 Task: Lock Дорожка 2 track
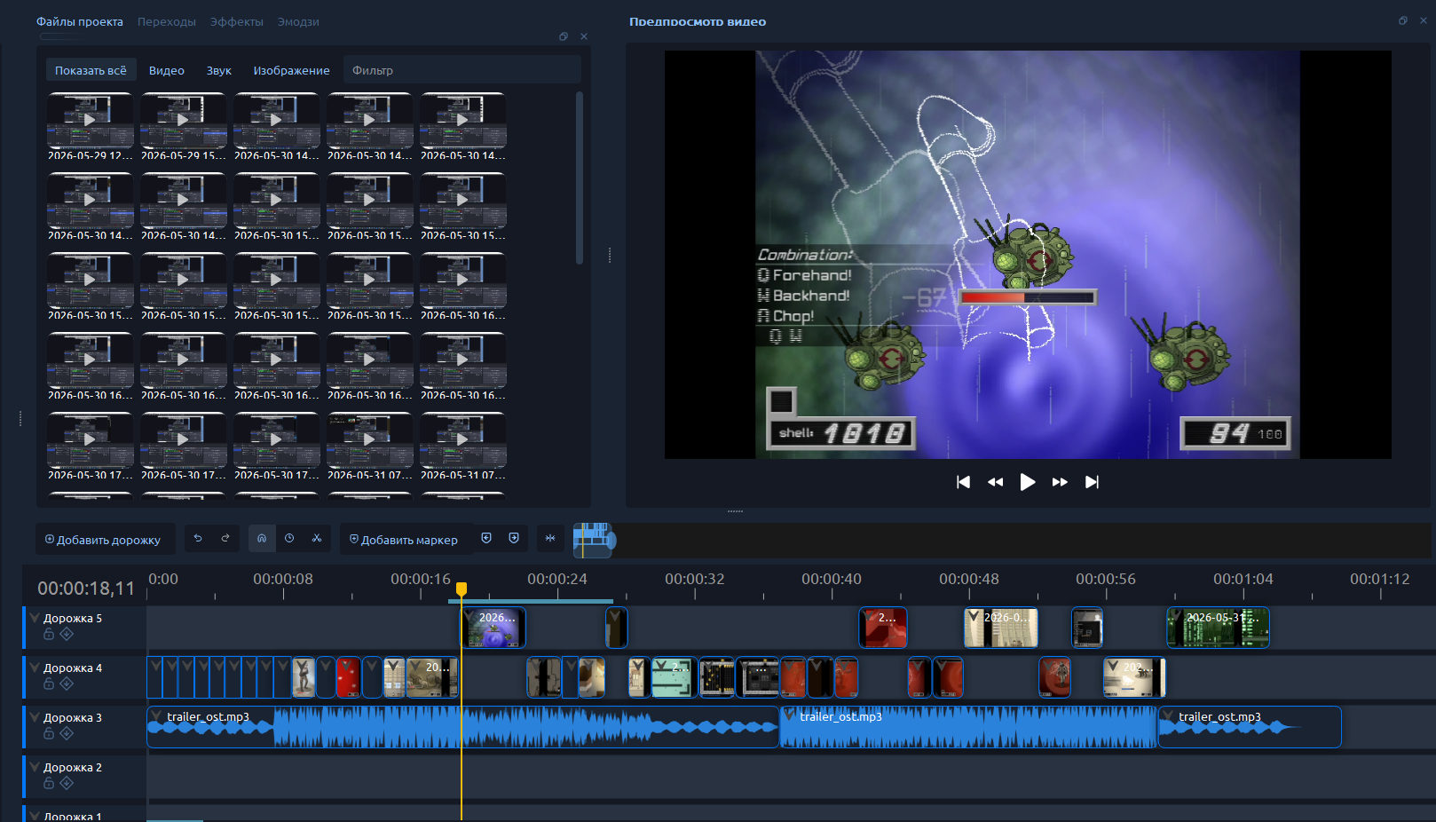pyautogui.click(x=49, y=783)
